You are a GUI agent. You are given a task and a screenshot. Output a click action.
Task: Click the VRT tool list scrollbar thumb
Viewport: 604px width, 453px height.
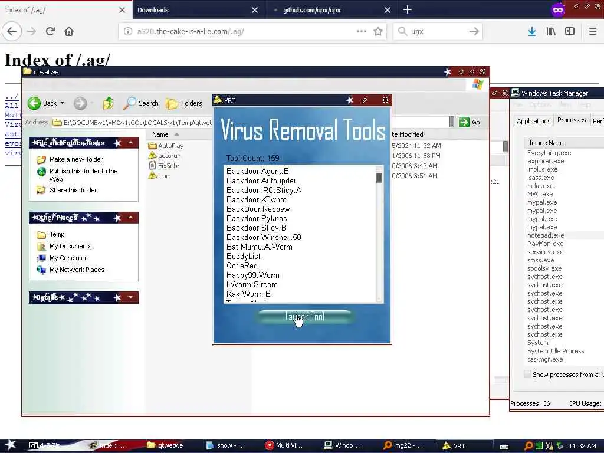coord(379,178)
